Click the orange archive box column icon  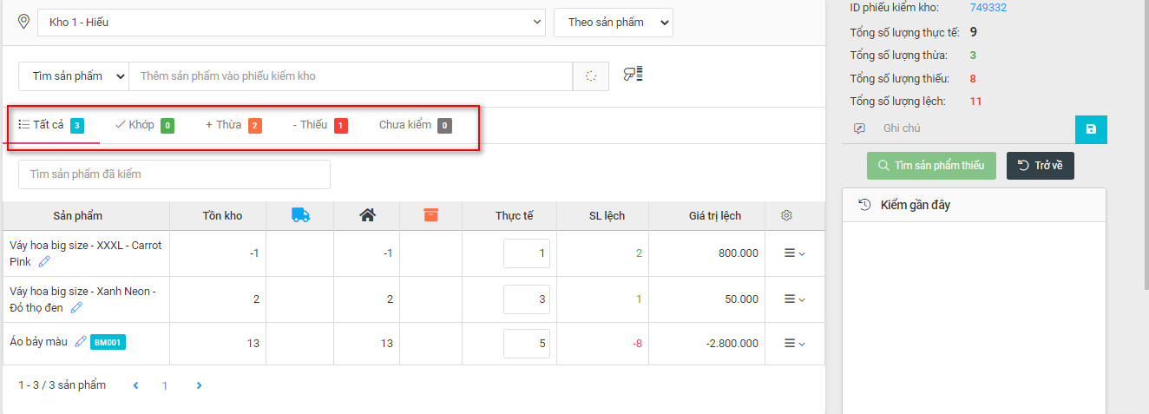pos(430,215)
